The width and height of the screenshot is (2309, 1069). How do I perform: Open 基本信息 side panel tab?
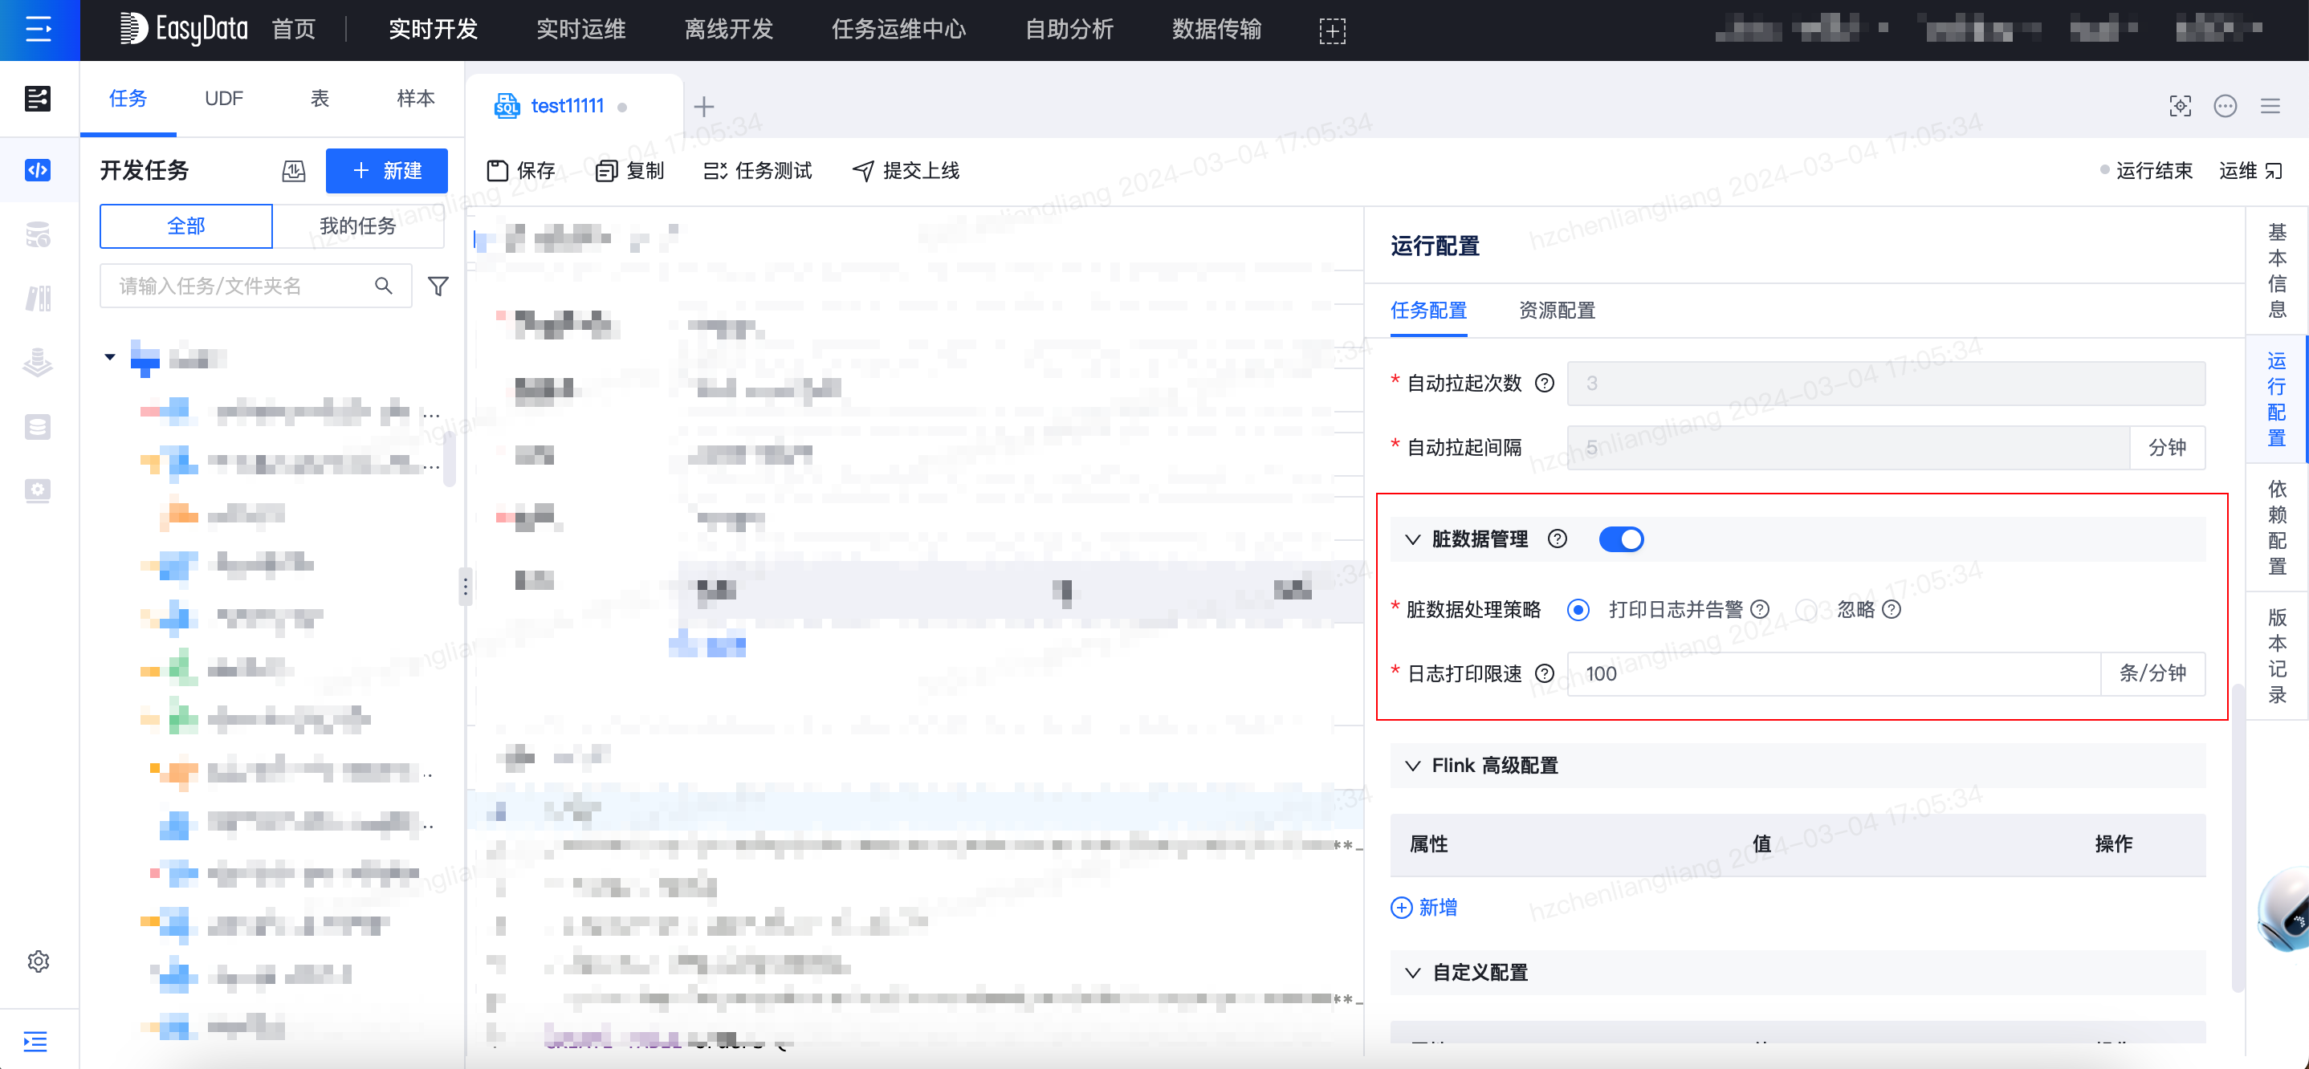coord(2277,271)
